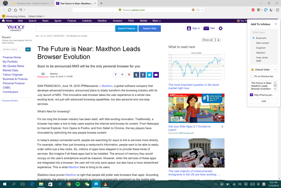The width and height of the screenshot is (281, 188).
Task: Select the Web content type option
Action: point(262,43)
